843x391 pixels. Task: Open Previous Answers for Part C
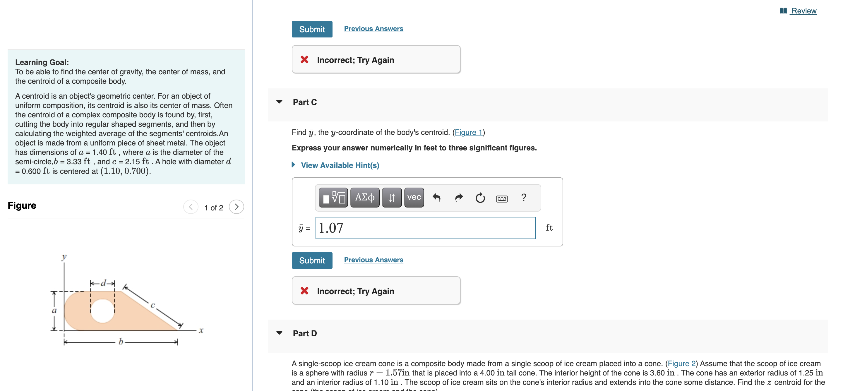373,260
